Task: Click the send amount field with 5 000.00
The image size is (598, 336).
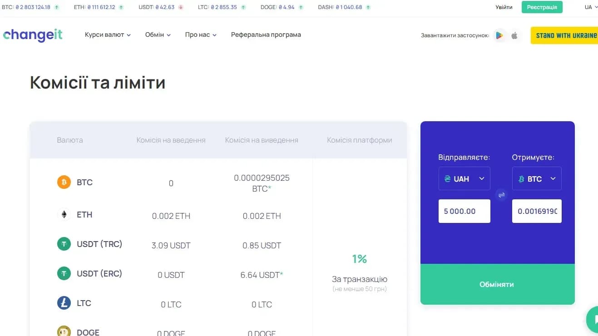Action: (464, 211)
